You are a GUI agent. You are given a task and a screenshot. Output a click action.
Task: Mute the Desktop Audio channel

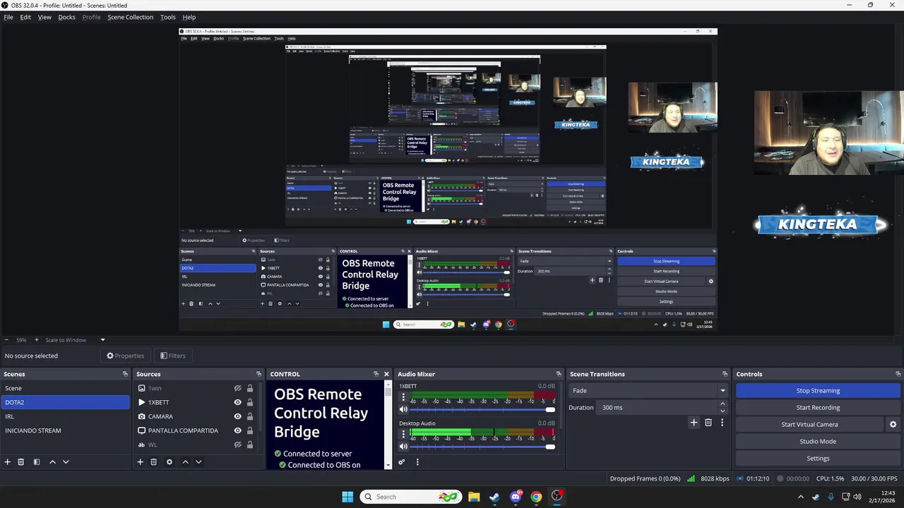coord(403,446)
